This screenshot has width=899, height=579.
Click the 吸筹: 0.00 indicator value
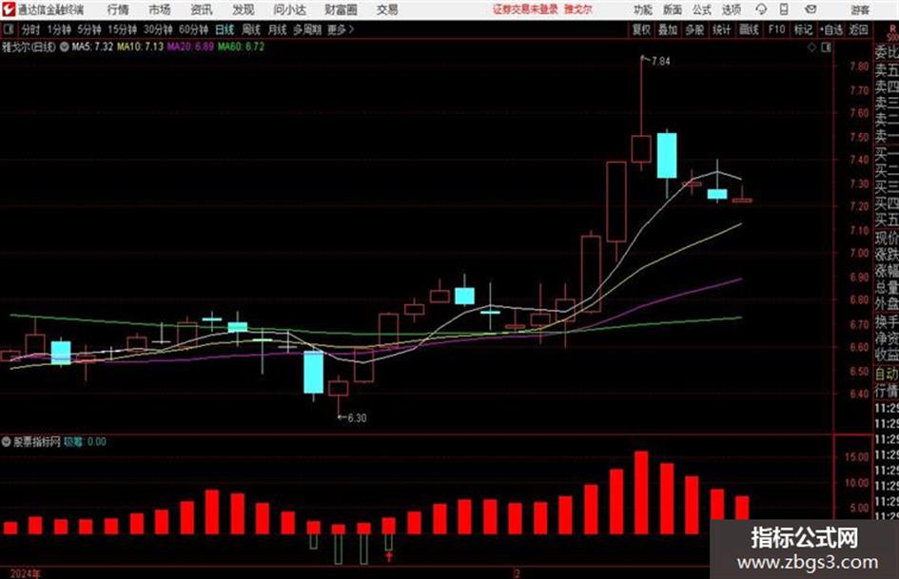click(85, 442)
